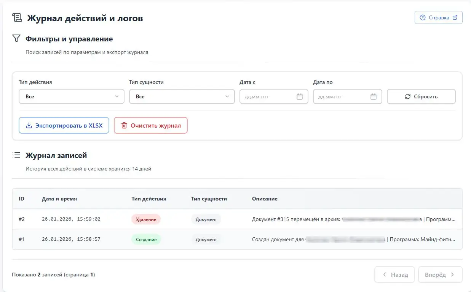Click the Журнал действий и логов heading
This screenshot has width=471, height=292.
pos(85,18)
